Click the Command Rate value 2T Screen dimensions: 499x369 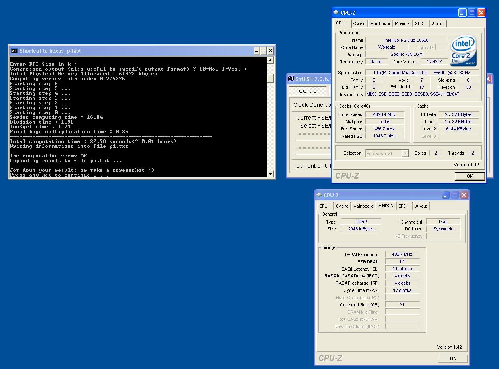402,305
